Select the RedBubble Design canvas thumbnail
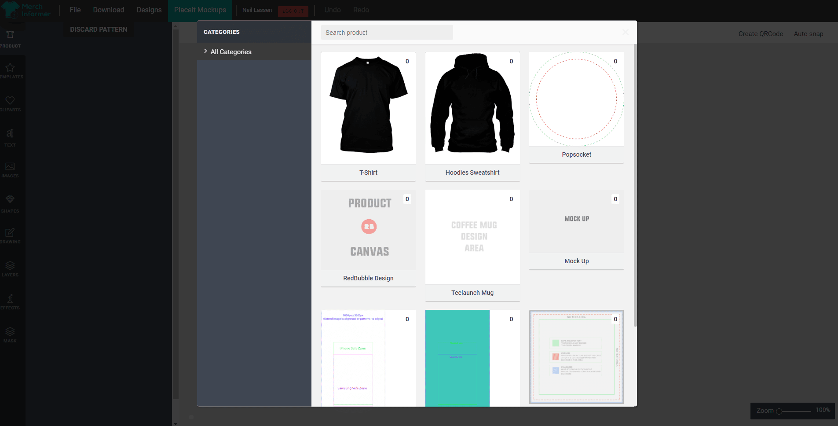 (x=368, y=230)
